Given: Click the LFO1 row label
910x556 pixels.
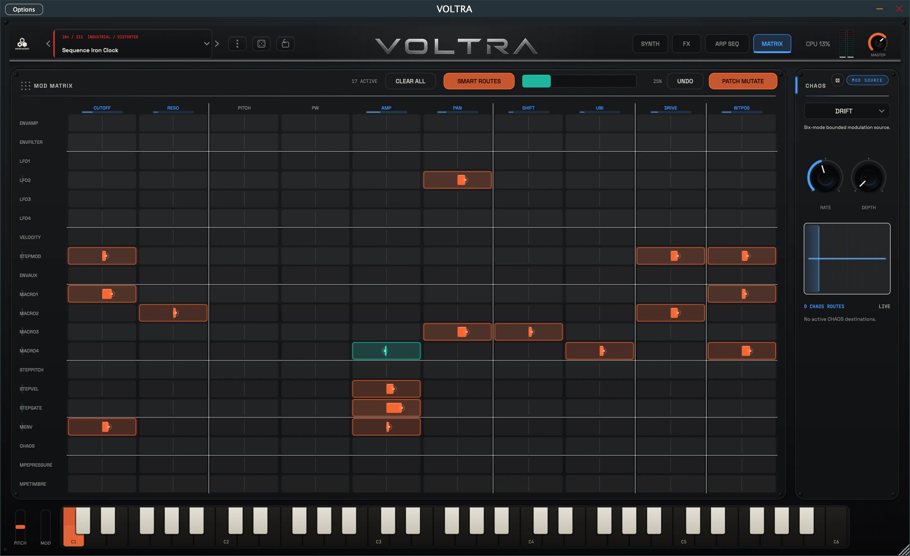Looking at the screenshot, I should point(25,161).
